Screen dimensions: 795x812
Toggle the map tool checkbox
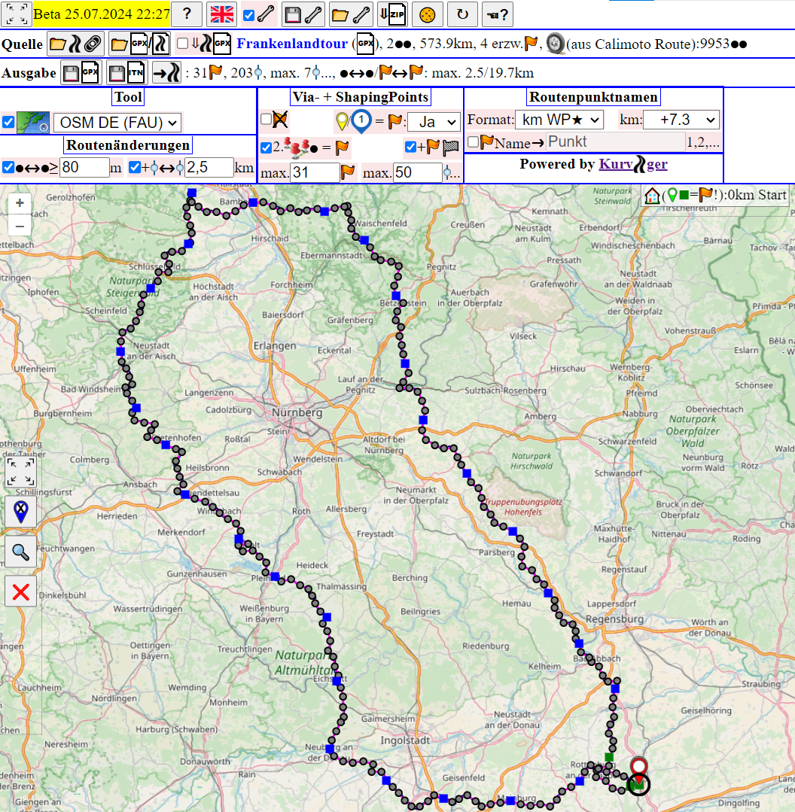pyautogui.click(x=8, y=122)
